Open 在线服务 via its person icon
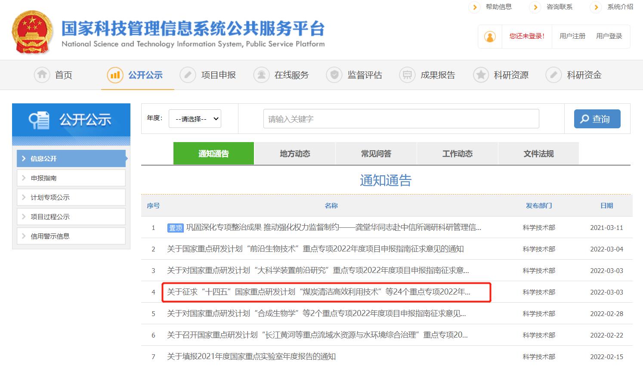 (x=261, y=74)
